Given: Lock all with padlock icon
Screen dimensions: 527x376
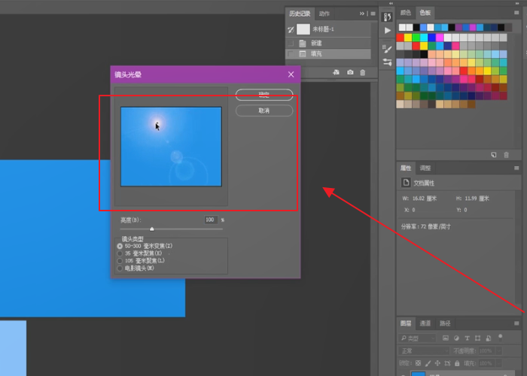Looking at the screenshot, I should 457,363.
